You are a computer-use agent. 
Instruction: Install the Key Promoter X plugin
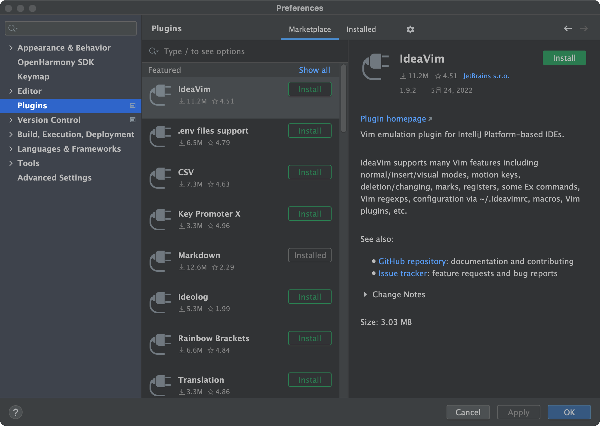[x=310, y=214]
